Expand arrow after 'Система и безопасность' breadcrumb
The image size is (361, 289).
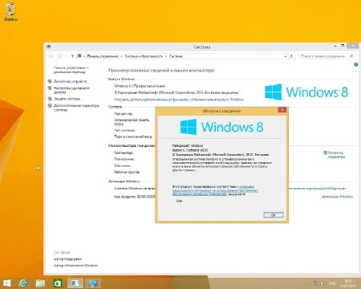[x=166, y=56]
